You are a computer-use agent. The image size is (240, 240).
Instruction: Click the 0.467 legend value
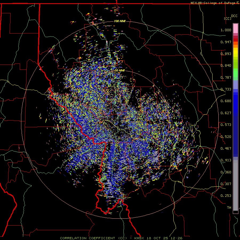pyautogui.click(x=226, y=149)
